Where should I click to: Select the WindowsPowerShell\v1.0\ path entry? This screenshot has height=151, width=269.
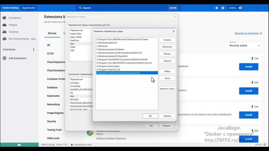tap(127, 53)
